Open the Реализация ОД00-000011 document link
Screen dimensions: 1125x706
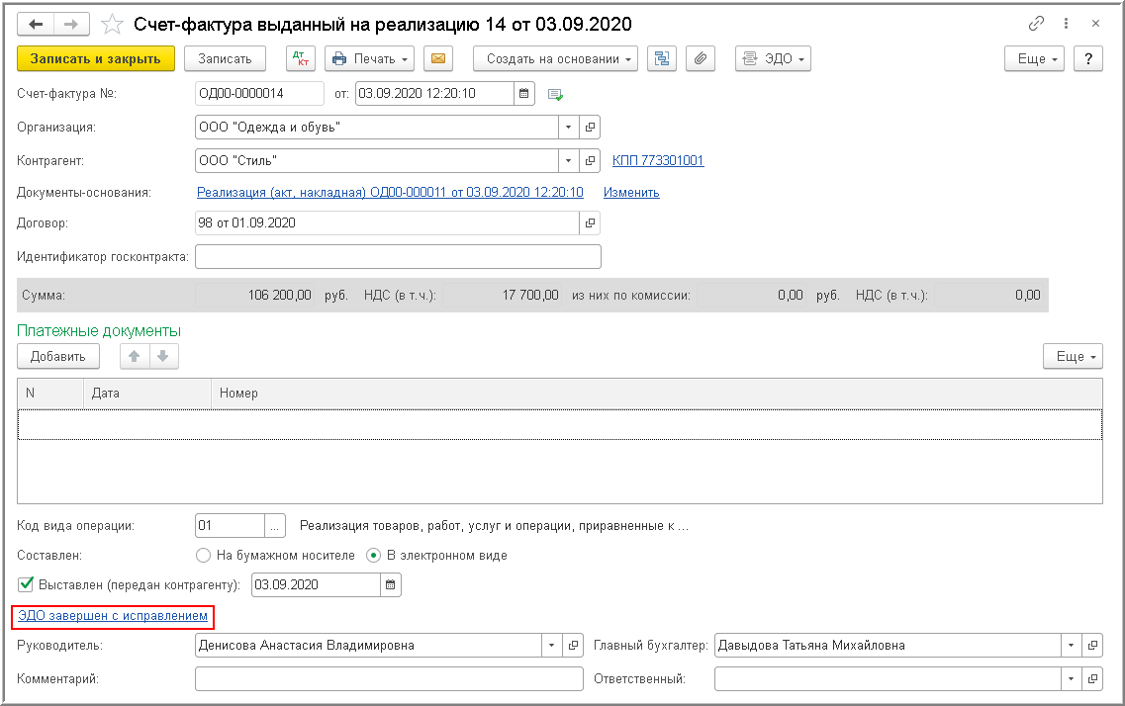390,192
